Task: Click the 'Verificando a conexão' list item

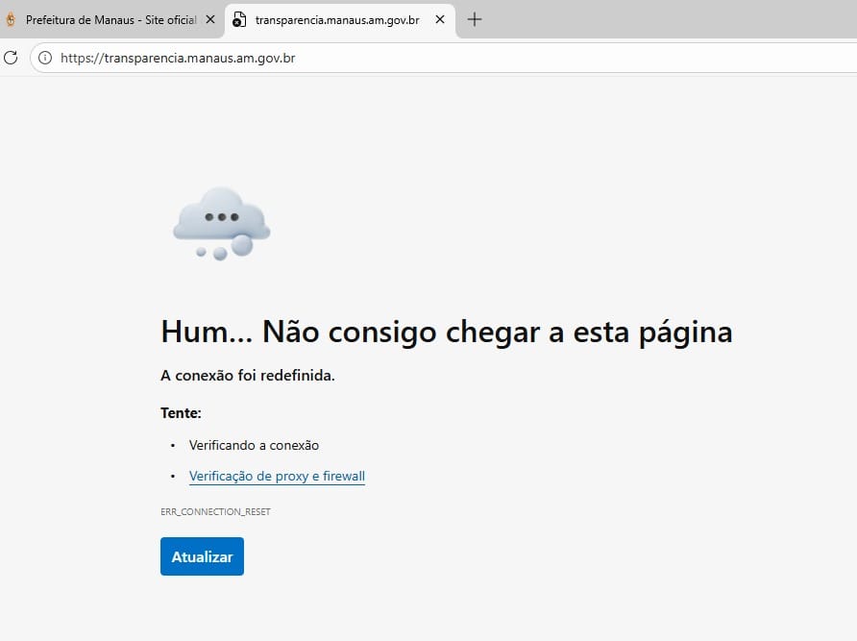Action: coord(254,445)
